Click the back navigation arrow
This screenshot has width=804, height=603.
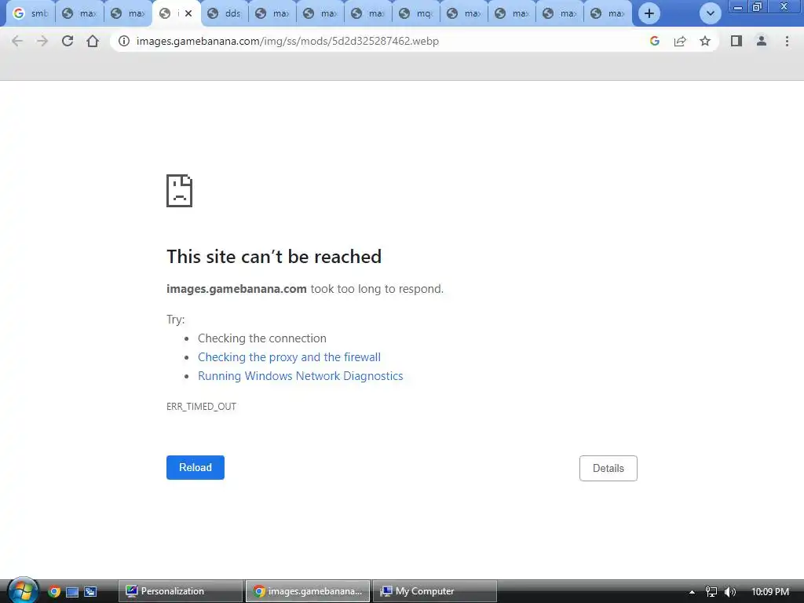(17, 41)
